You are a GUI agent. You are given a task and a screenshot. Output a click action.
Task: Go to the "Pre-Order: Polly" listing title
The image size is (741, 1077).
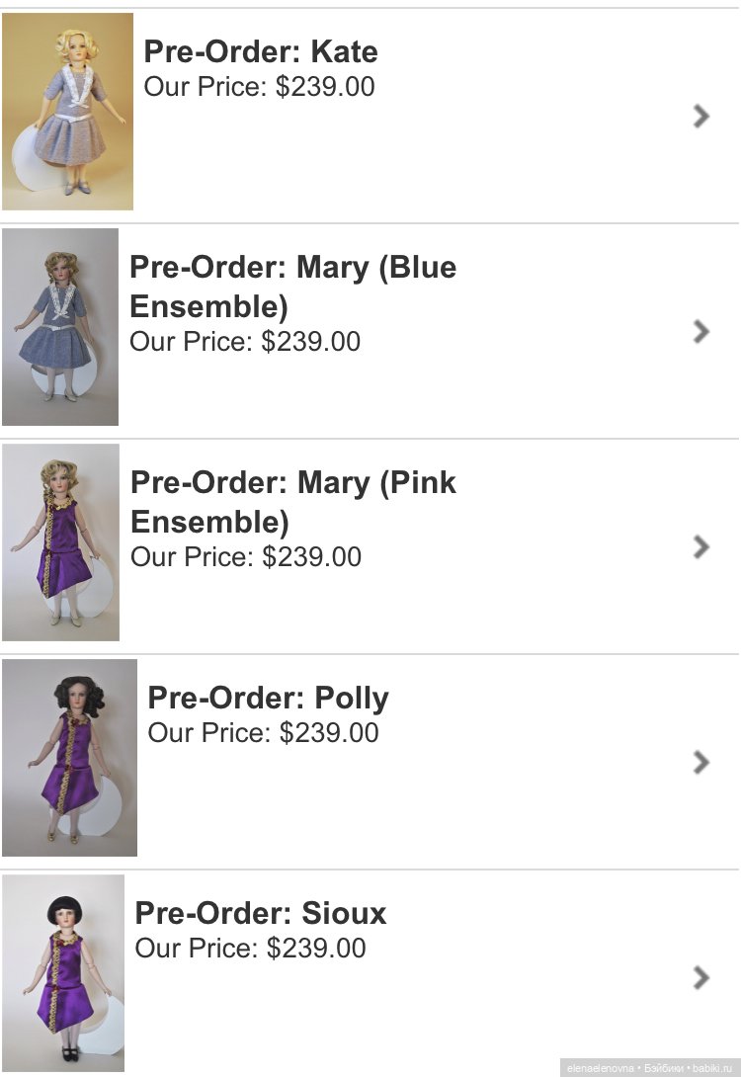268,698
